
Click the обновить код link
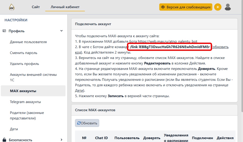220,47
